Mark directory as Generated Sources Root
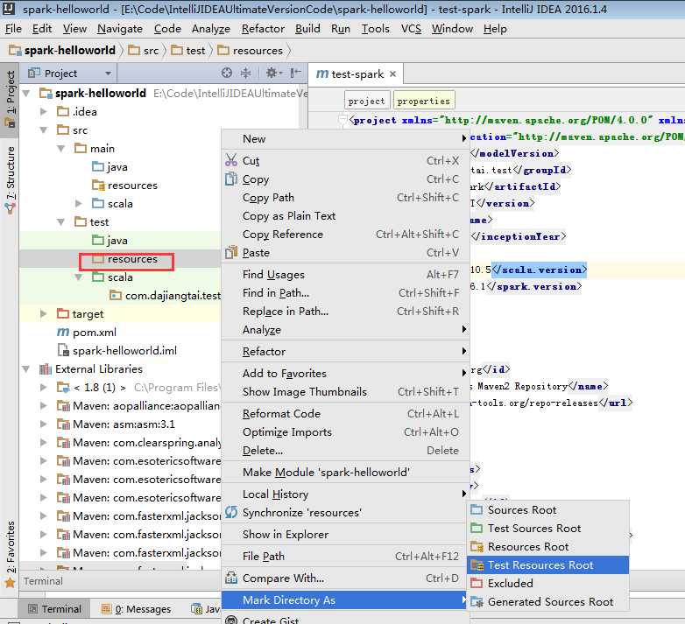 pyautogui.click(x=548, y=601)
